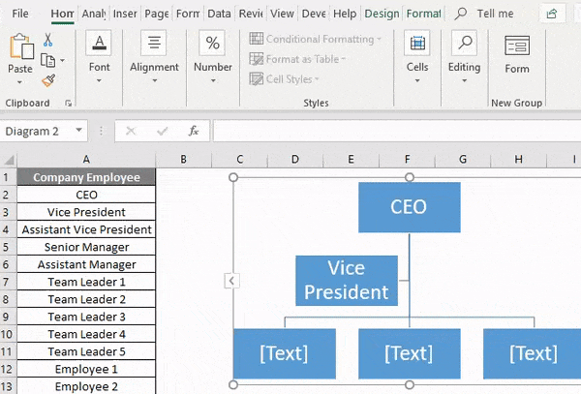Switch to the View tab
Image resolution: width=581 pixels, height=394 pixels.
point(282,14)
